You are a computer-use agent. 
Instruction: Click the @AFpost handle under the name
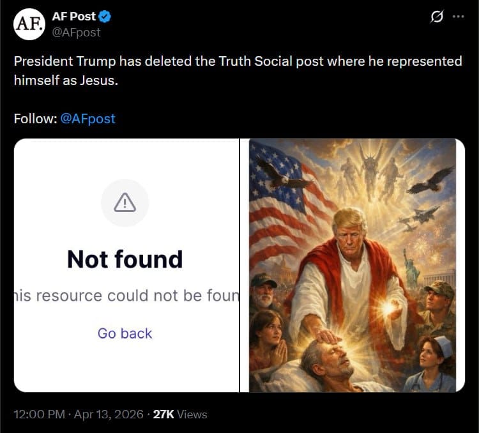[x=76, y=32]
